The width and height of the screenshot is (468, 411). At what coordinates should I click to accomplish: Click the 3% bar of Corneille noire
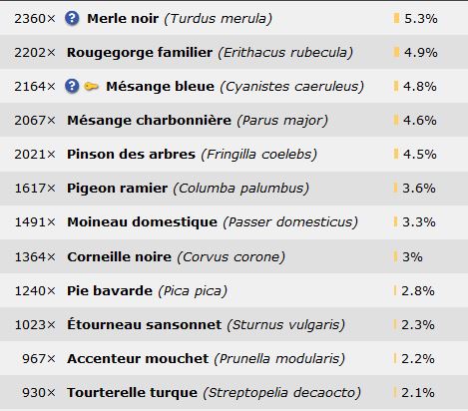pos(395,256)
